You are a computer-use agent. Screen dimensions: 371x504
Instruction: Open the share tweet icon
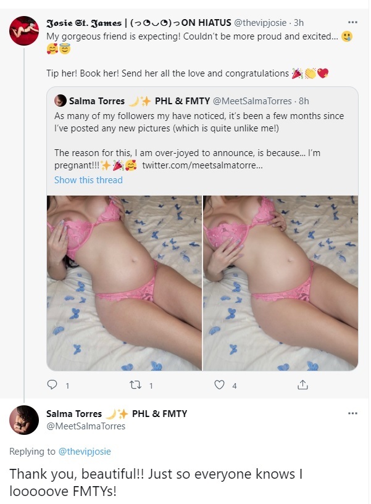[x=302, y=386]
